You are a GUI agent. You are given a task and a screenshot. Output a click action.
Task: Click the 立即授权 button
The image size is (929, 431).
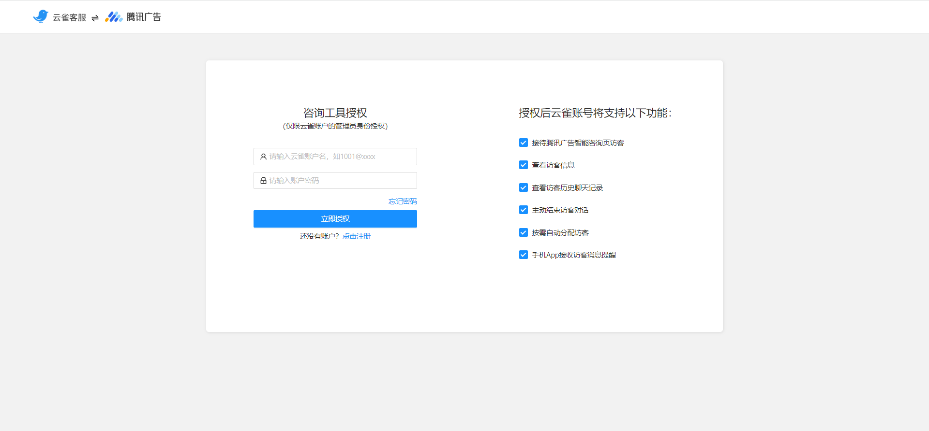[x=335, y=219]
